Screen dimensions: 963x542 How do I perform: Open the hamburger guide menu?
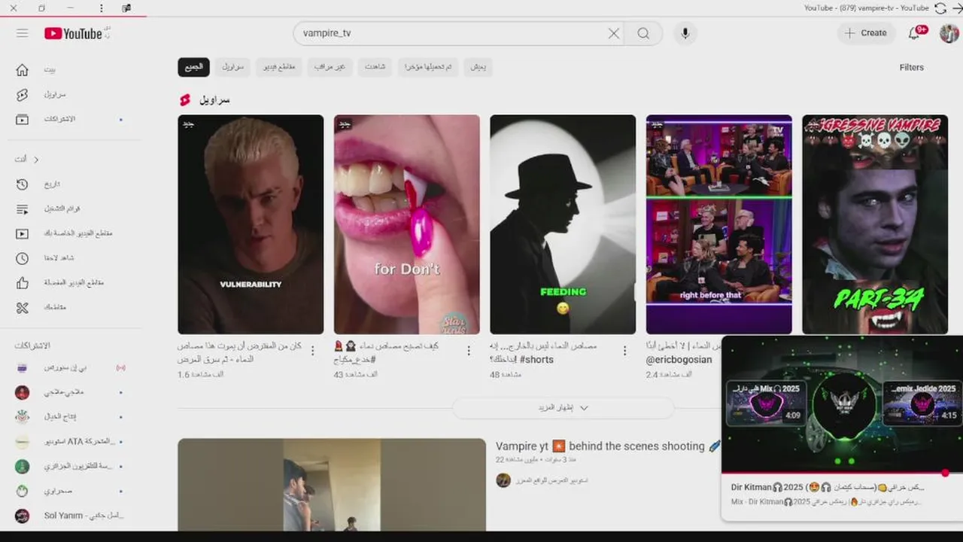(22, 33)
